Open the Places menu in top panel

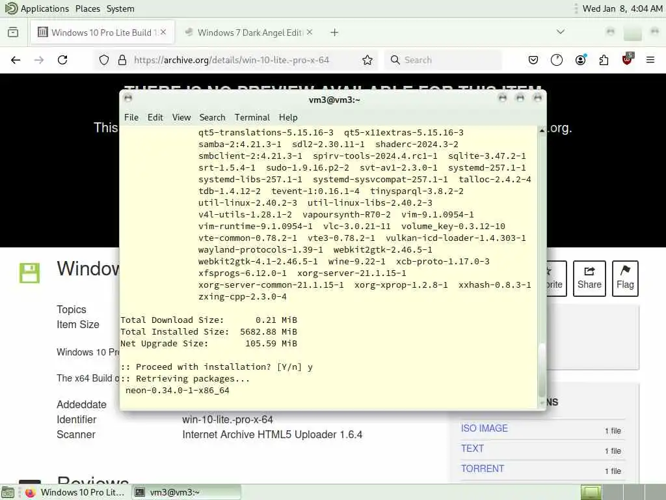pyautogui.click(x=88, y=8)
